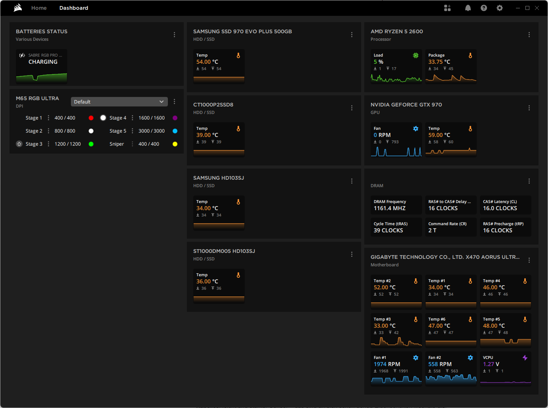Select the purple Stage 4 color swatch
This screenshot has width=548, height=408.
point(175,118)
